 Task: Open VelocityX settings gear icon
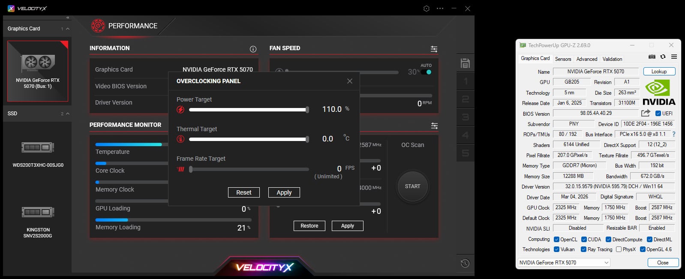point(426,9)
